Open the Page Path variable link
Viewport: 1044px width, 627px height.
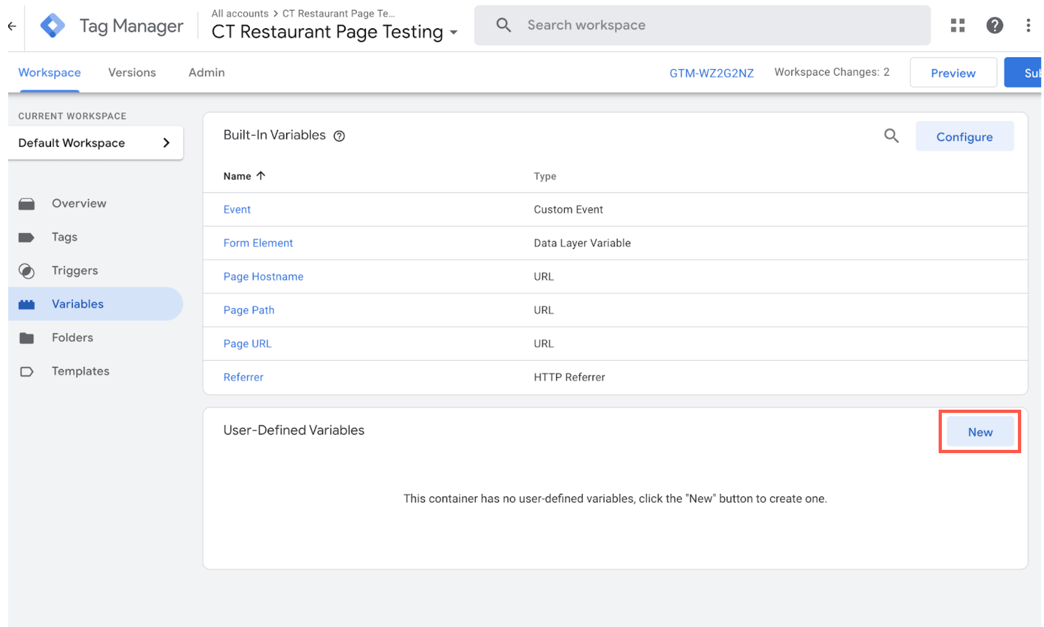pos(249,310)
